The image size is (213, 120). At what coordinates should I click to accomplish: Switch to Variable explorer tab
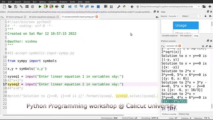coord(170,36)
